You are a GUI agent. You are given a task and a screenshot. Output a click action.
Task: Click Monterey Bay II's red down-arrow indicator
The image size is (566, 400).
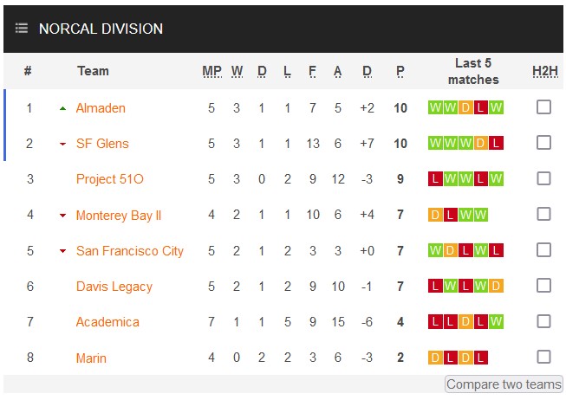point(62,216)
